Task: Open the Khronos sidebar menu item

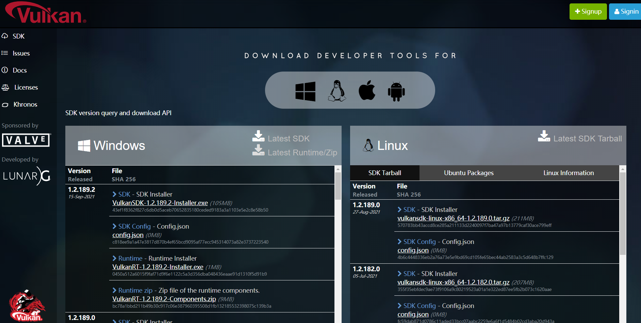Action: tap(26, 104)
